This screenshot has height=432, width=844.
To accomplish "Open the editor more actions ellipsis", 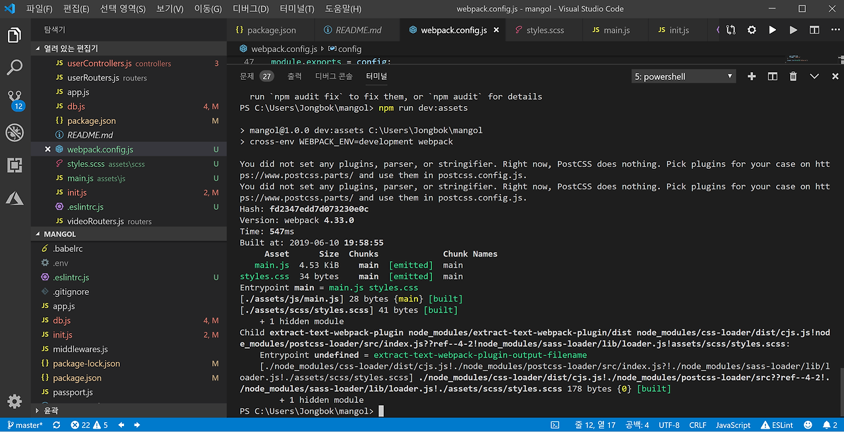I will point(835,30).
